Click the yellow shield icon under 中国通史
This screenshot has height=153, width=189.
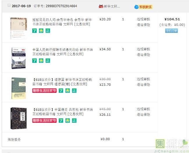click(67, 120)
